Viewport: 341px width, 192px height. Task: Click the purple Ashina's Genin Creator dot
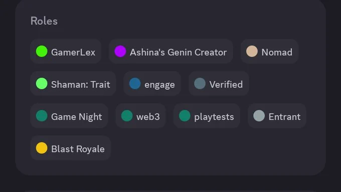120,51
